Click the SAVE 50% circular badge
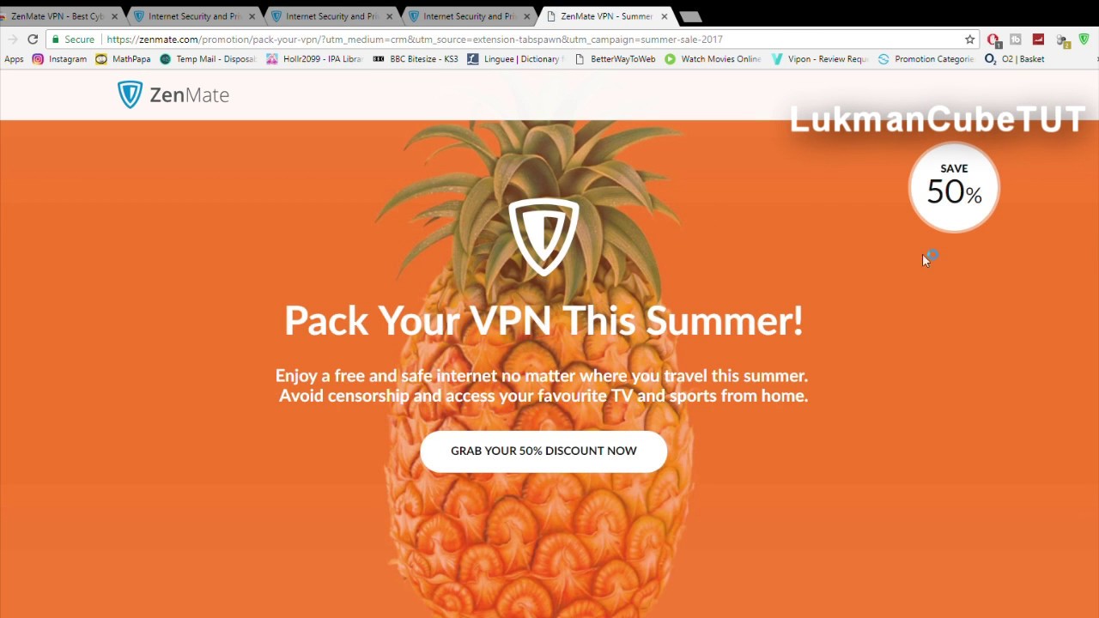 tap(954, 187)
